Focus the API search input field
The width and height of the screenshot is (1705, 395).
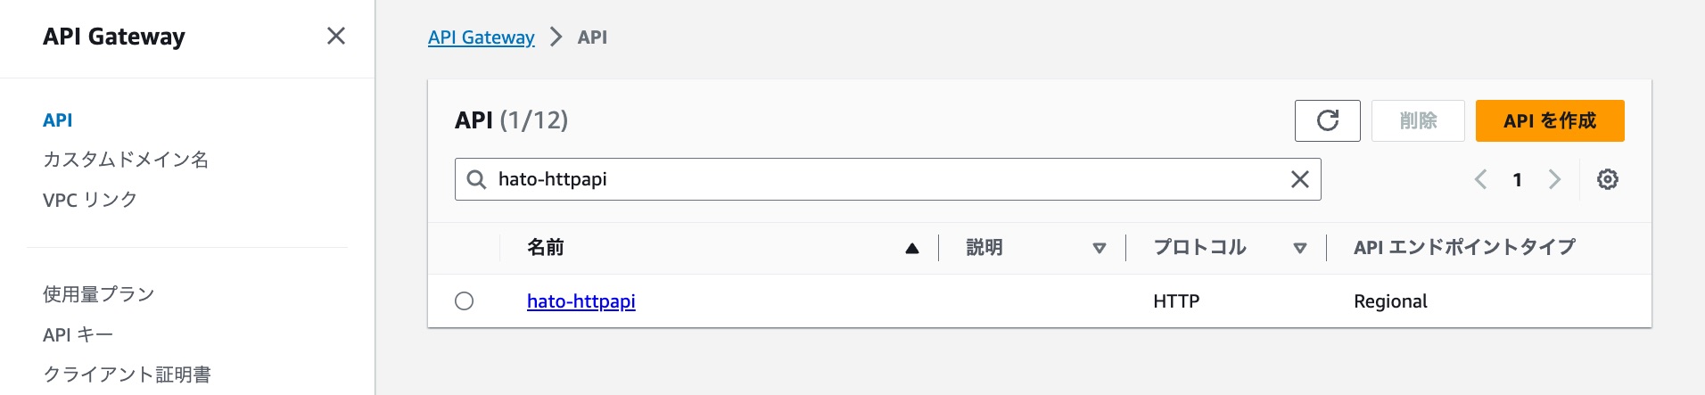pyautogui.click(x=883, y=179)
